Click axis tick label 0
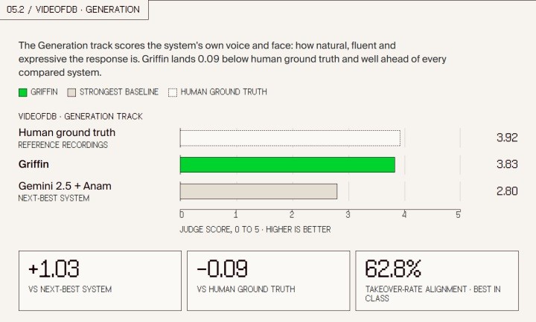Screen dimensions: 536x322 182,214
